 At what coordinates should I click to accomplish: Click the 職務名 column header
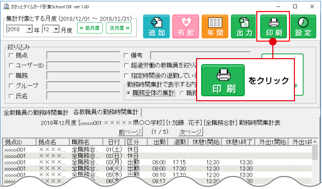coord(86,142)
